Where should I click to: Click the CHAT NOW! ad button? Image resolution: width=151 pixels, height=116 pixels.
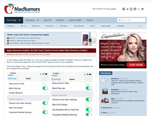[136, 65]
